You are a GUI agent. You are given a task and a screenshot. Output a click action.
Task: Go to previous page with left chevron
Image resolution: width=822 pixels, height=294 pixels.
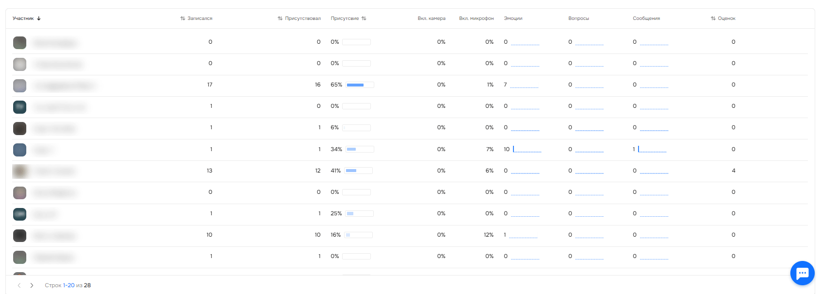(x=19, y=285)
